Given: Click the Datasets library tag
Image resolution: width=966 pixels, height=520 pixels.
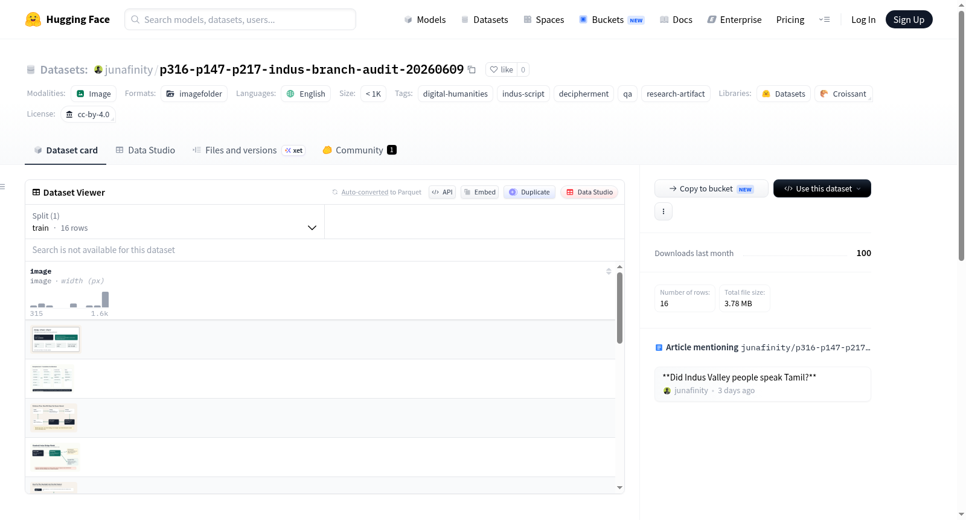Looking at the screenshot, I should coord(784,94).
